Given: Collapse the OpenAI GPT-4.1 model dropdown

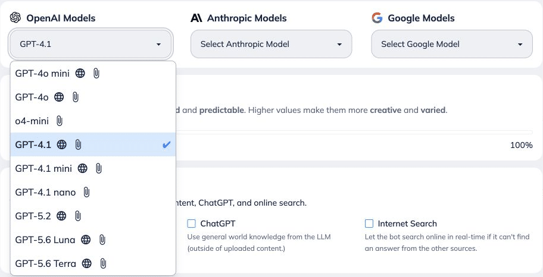Looking at the screenshot, I should coord(90,44).
